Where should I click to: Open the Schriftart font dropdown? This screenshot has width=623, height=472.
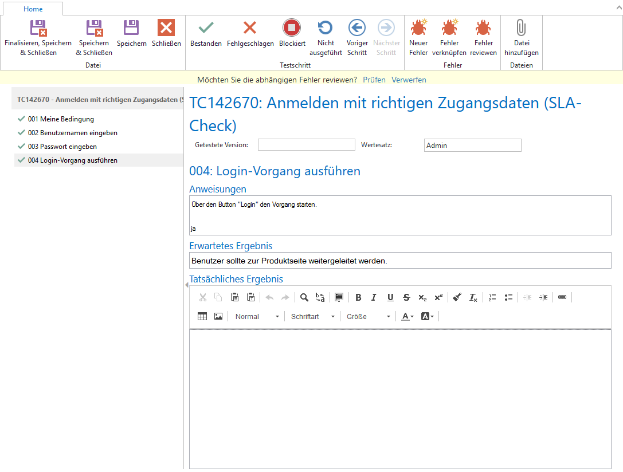point(313,317)
